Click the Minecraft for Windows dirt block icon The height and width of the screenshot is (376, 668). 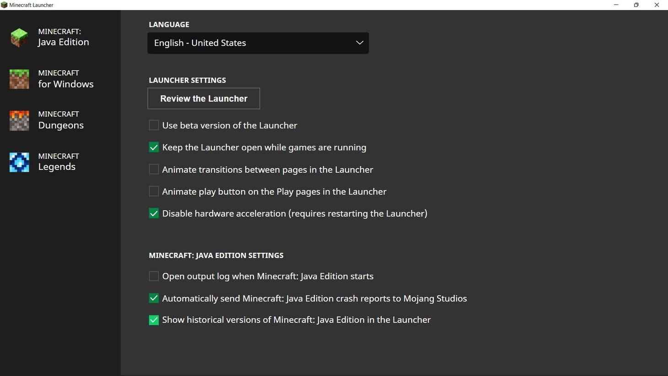pos(19,79)
